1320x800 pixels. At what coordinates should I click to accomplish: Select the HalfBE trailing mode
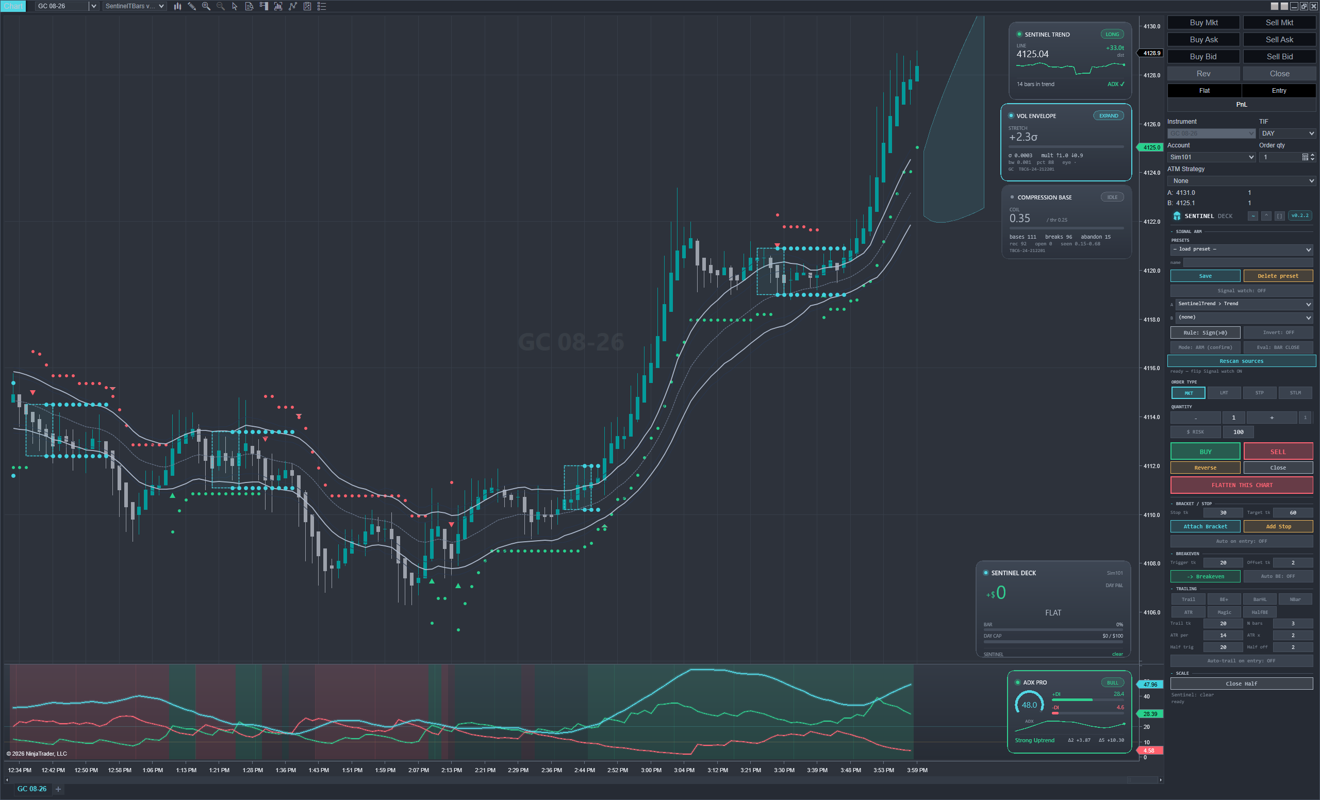(x=1260, y=612)
